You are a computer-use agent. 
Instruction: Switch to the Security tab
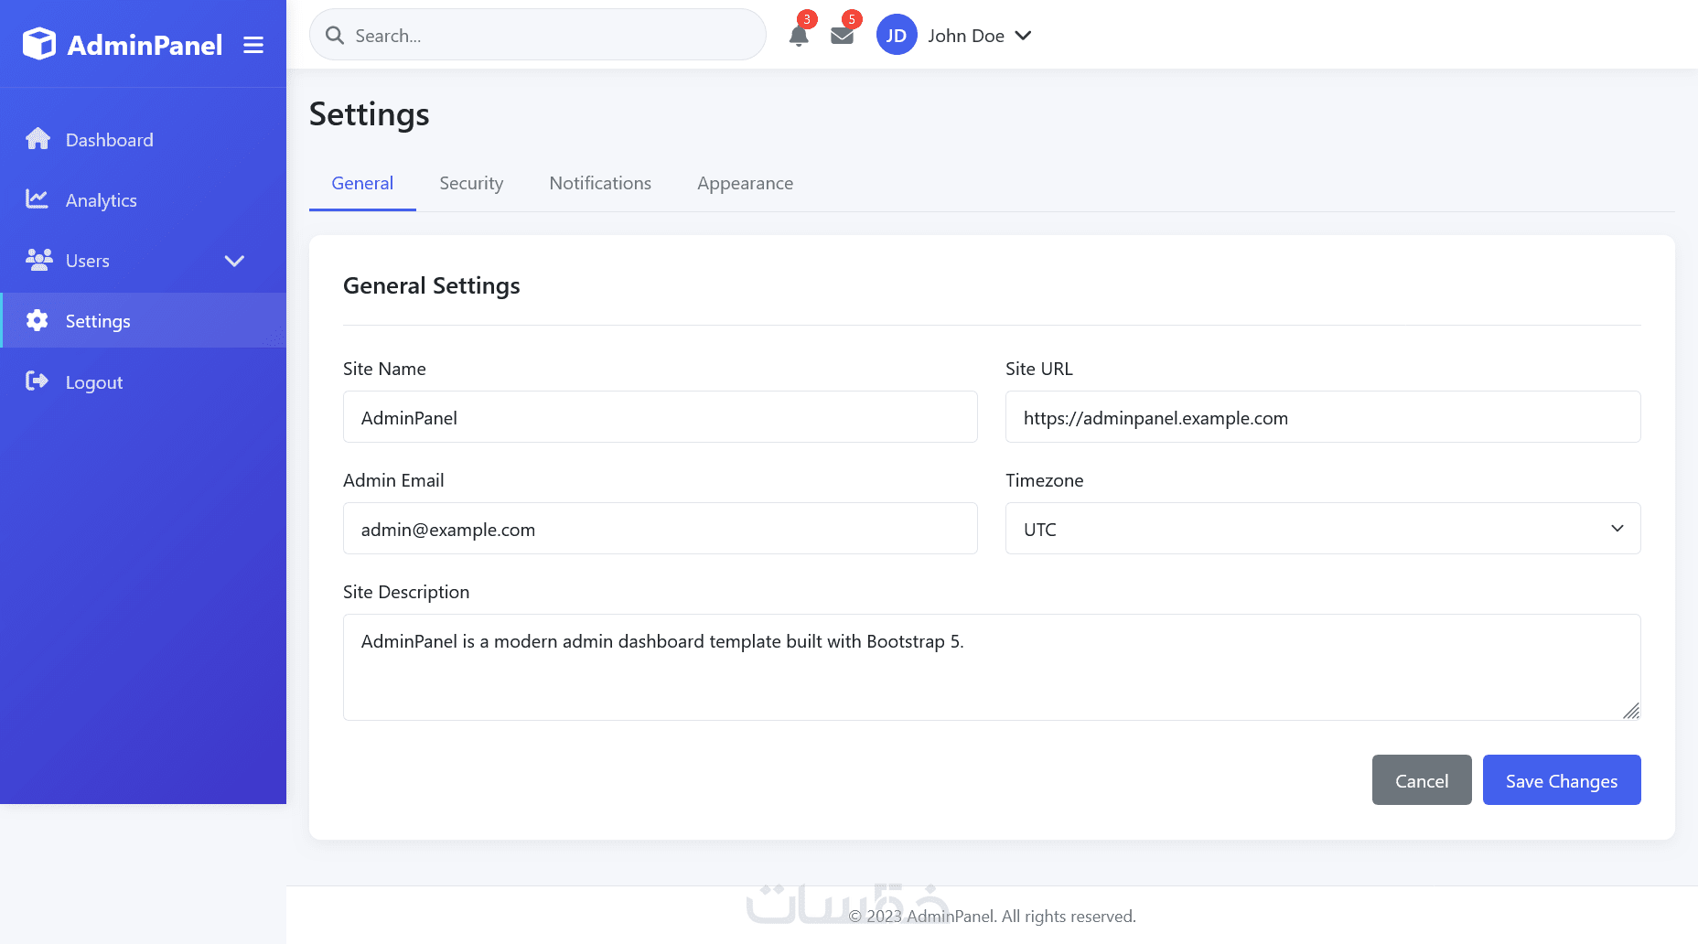coord(471,183)
